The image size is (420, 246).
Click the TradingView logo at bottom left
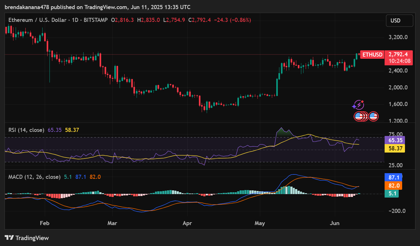(27, 238)
